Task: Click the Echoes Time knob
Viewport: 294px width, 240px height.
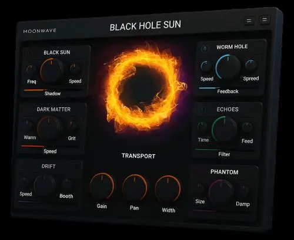Action: (202, 127)
